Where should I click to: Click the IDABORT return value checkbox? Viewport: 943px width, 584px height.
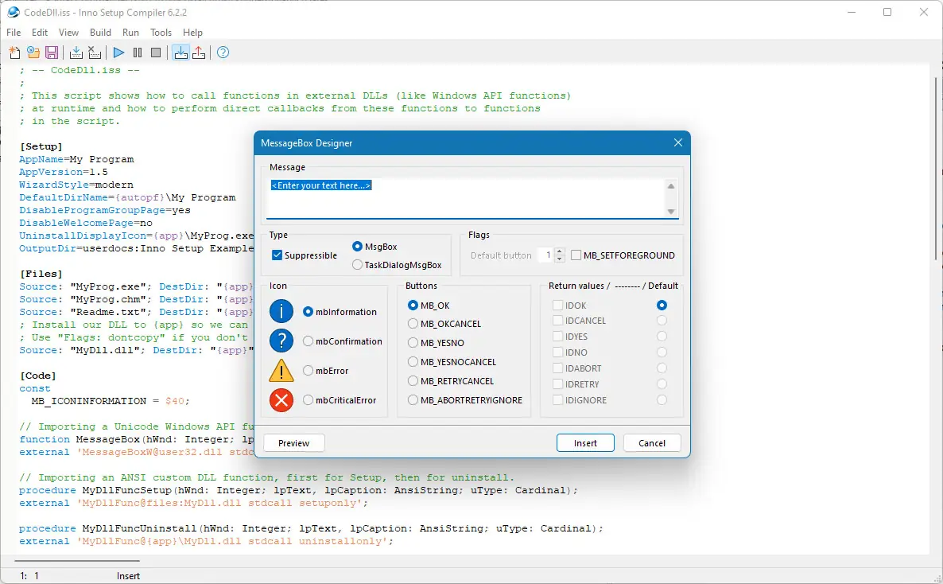[557, 368]
